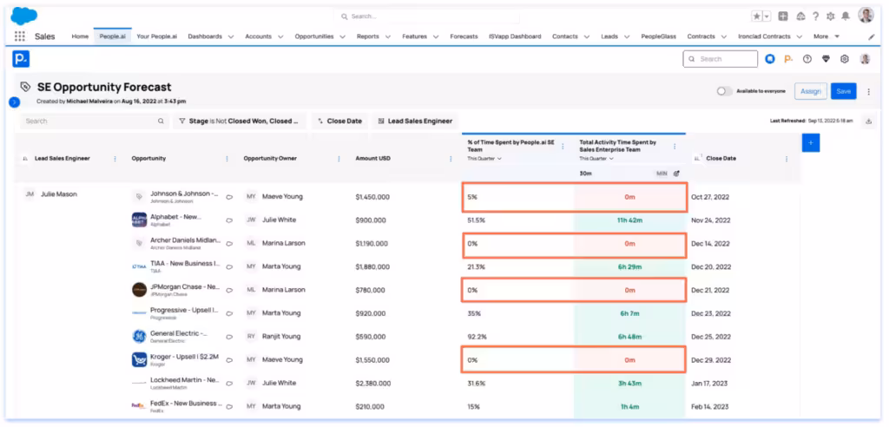Viewport: 889px width, 427px height.
Task: Click the People.ai logo square
Action: pos(21,58)
